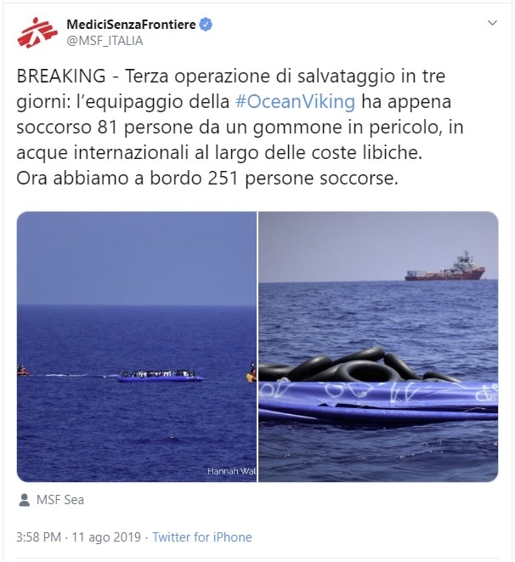Click the '251 persone soccorse' tweet line
Image resolution: width=515 pixels, height=562 pixels.
click(207, 179)
